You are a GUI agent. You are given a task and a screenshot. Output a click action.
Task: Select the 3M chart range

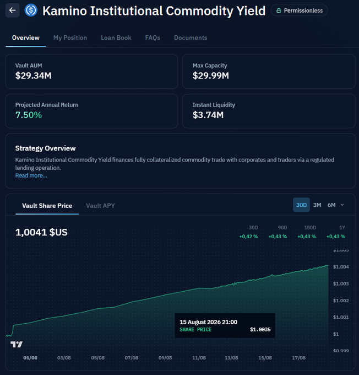click(317, 205)
